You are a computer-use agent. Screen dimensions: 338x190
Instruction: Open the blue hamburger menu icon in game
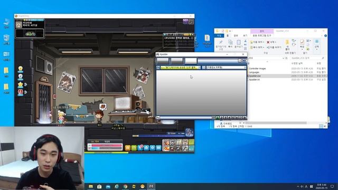point(158,148)
